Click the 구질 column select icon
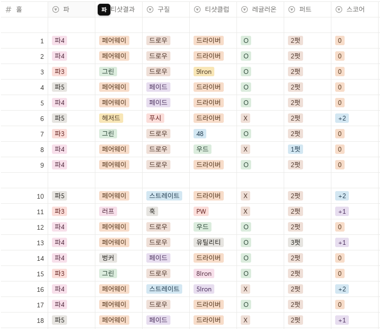This screenshot has width=380, height=329. click(150, 9)
